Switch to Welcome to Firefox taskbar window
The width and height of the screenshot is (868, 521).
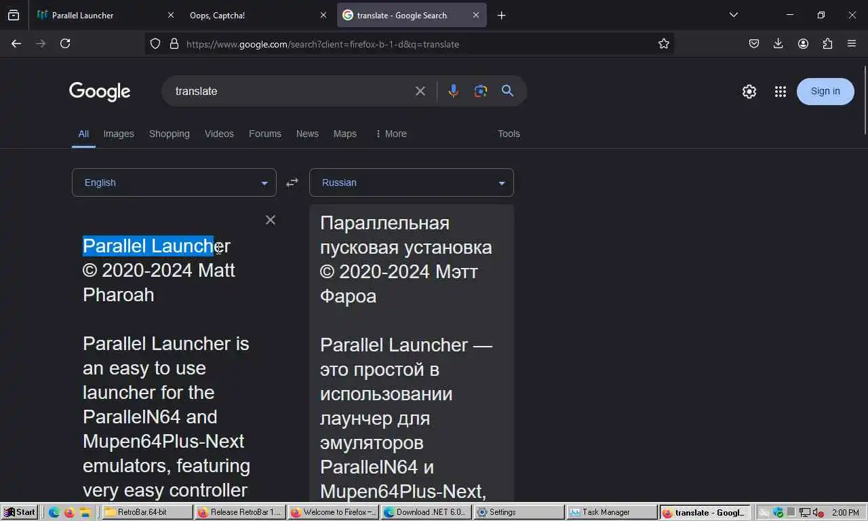click(333, 512)
